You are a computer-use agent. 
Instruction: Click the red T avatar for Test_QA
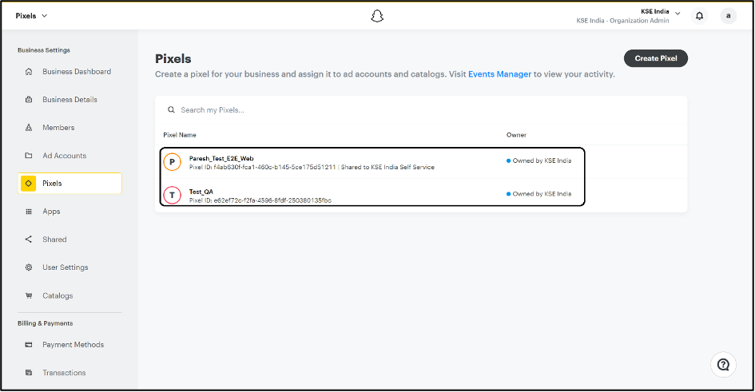172,196
